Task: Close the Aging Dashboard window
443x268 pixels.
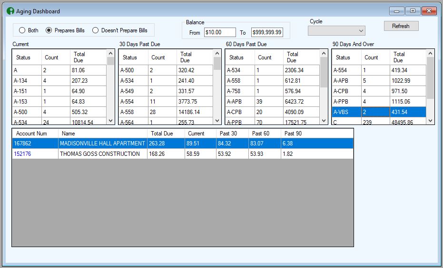Action: pyautogui.click(x=429, y=11)
